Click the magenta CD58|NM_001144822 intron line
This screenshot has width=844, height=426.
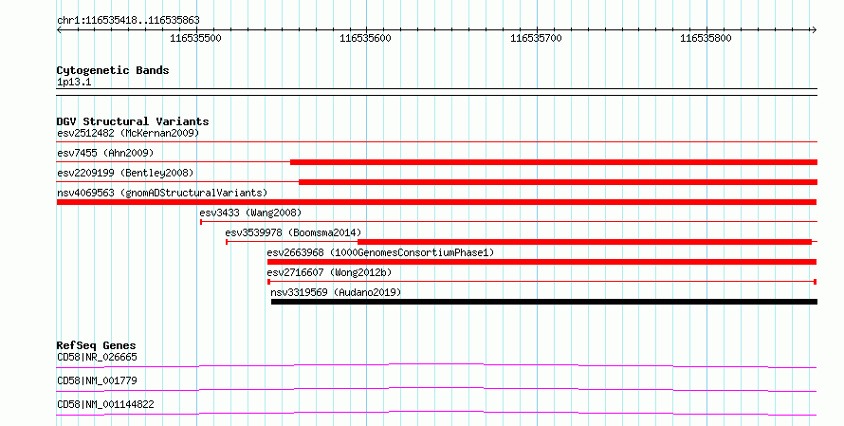pyautogui.click(x=436, y=413)
